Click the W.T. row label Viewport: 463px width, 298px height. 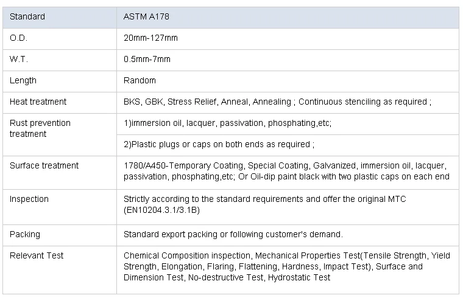click(19, 60)
